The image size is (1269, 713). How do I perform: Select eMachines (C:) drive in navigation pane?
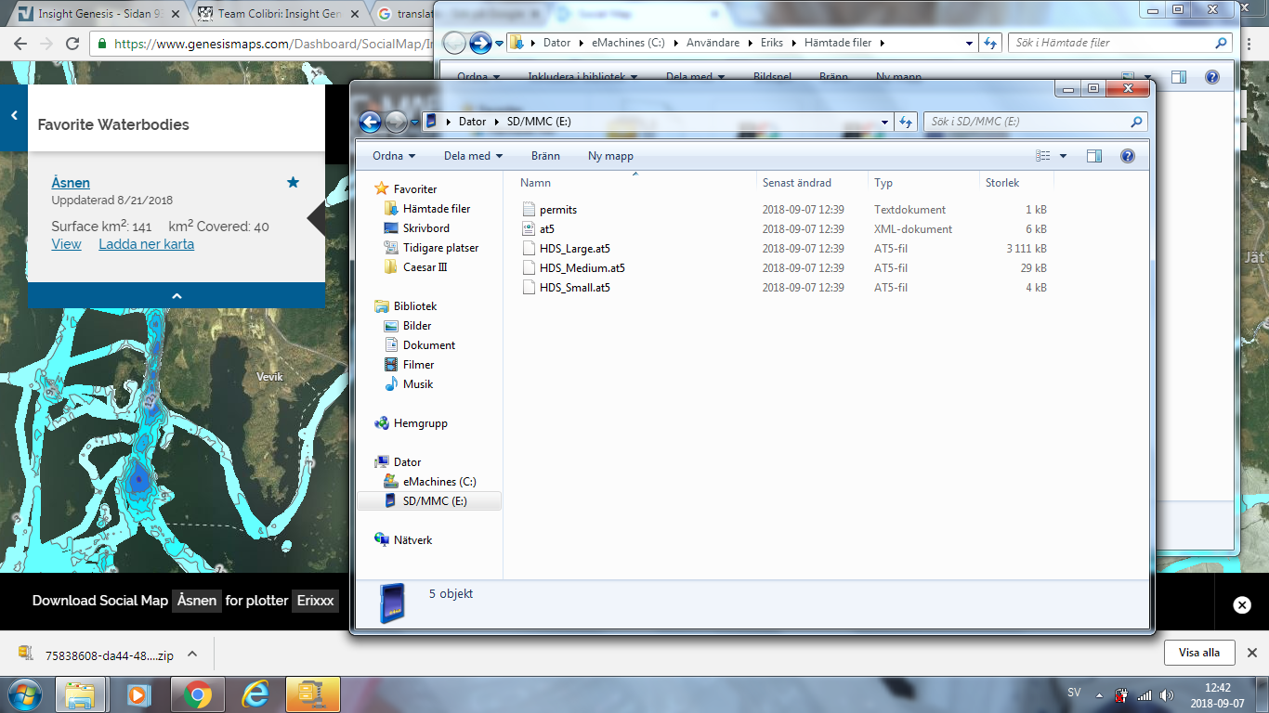coord(439,482)
